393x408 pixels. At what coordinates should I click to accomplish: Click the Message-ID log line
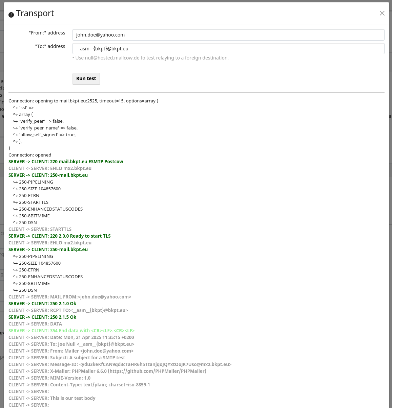click(x=120, y=364)
